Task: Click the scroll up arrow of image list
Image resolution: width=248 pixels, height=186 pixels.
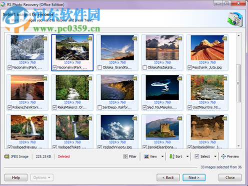Action: pos(238,35)
